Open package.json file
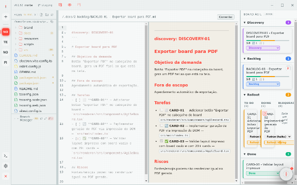297x185 pixels. 29,83
